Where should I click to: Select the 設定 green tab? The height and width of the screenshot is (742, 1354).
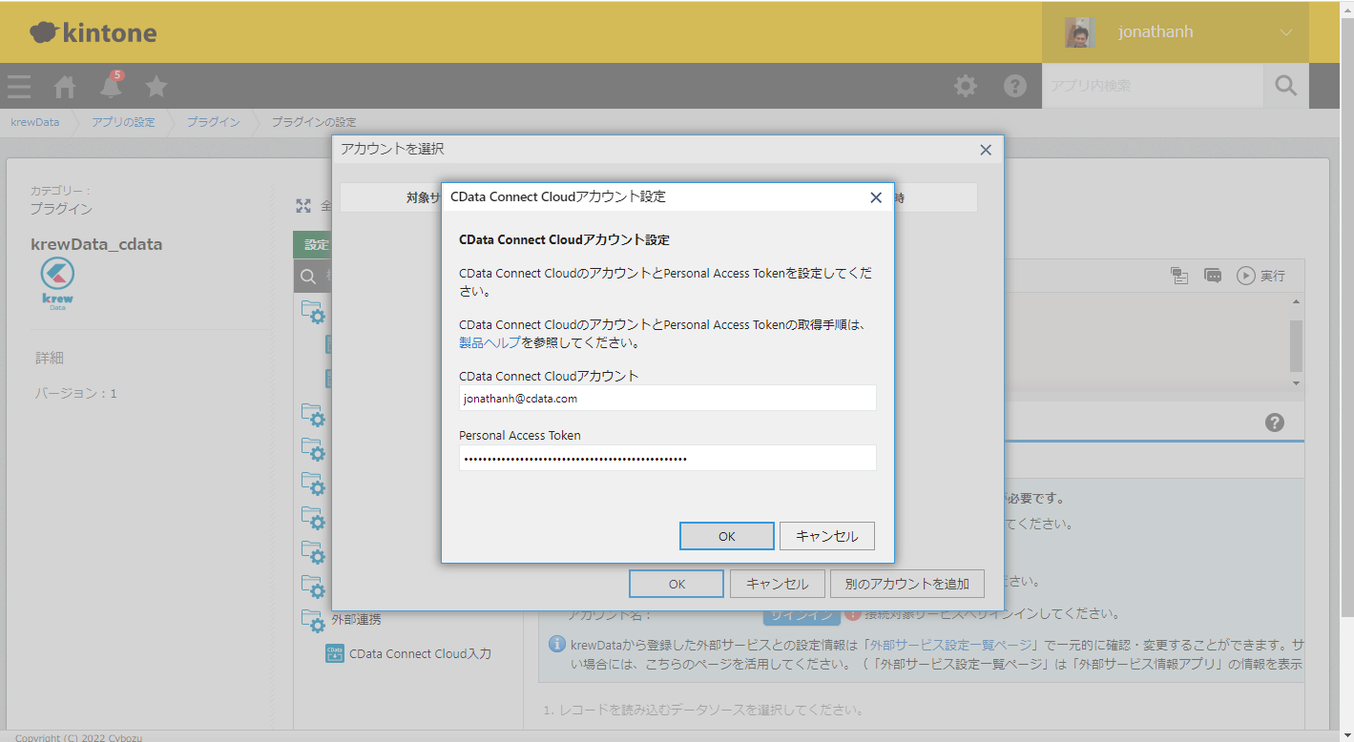[312, 245]
